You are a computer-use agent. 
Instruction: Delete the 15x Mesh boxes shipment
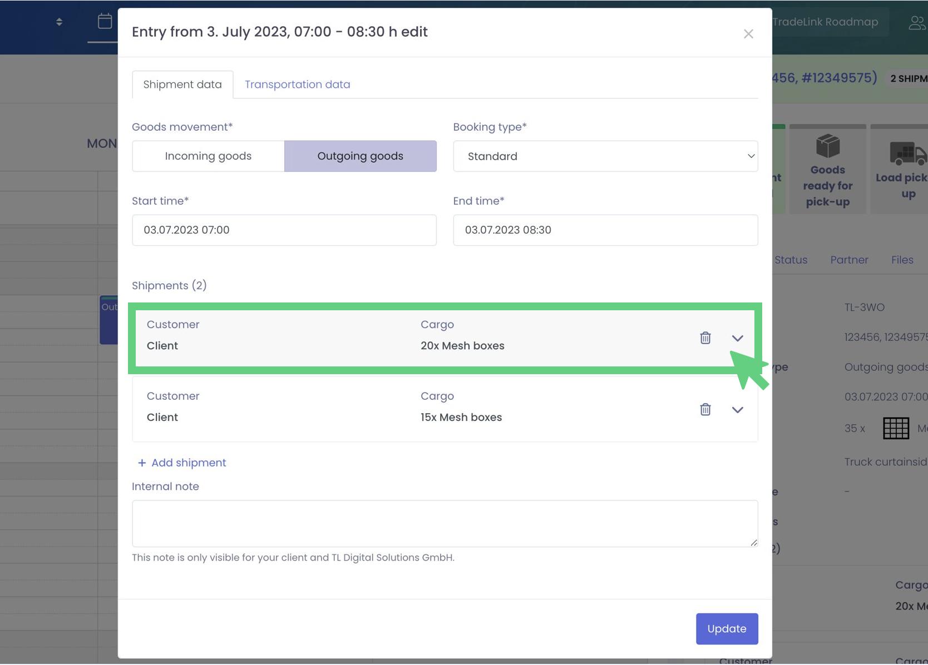coord(705,410)
